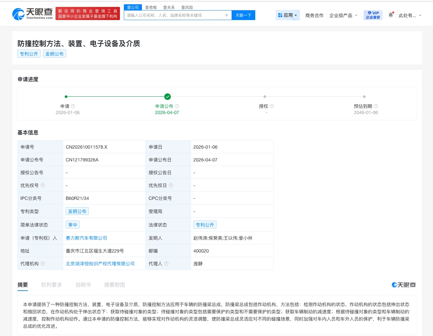Click the clear × in the search field
433x336 pixels.
tap(226, 15)
